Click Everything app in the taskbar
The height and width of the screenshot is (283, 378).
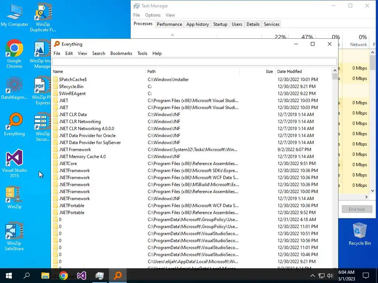(x=118, y=276)
